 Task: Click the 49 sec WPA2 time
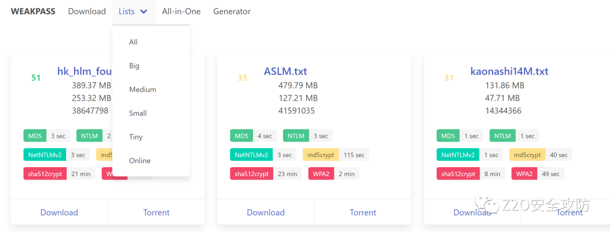[x=551, y=174]
